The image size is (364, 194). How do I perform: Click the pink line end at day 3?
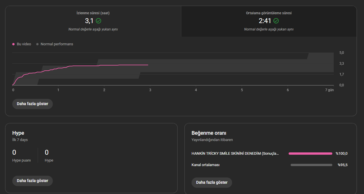tap(148, 65)
